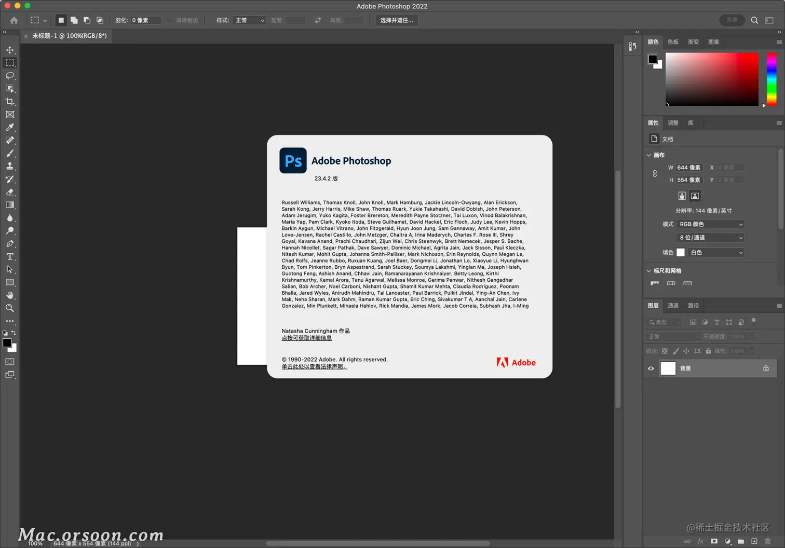Switch to the 路径 tab

[x=693, y=306]
